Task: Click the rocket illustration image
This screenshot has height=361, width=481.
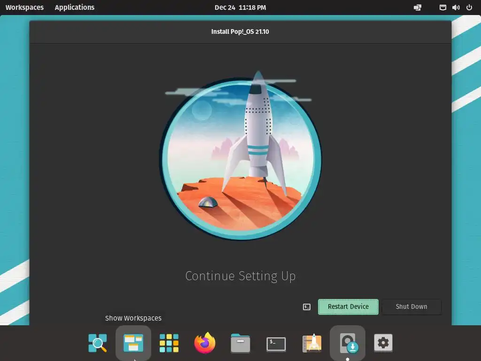Action: point(240,155)
